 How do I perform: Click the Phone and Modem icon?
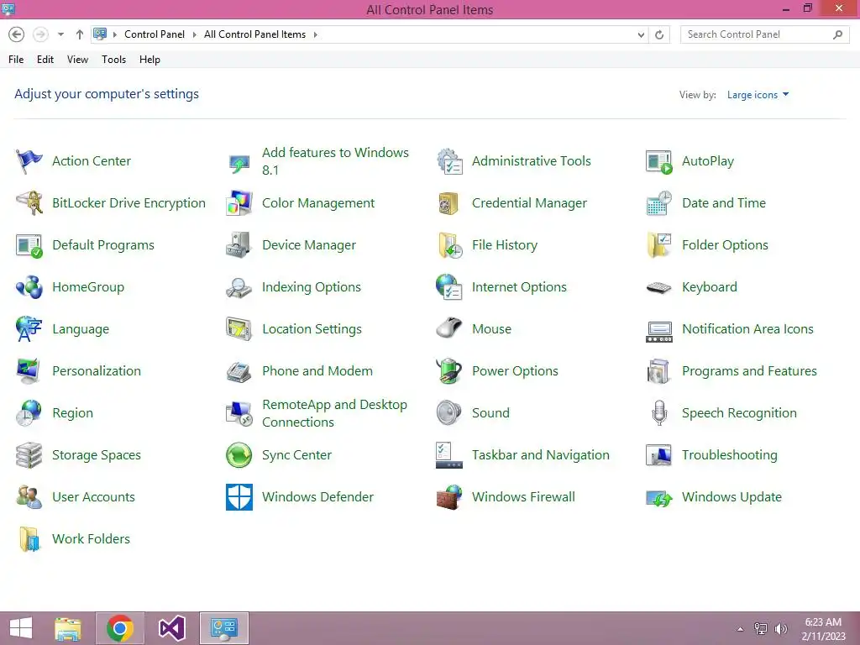pyautogui.click(x=239, y=370)
